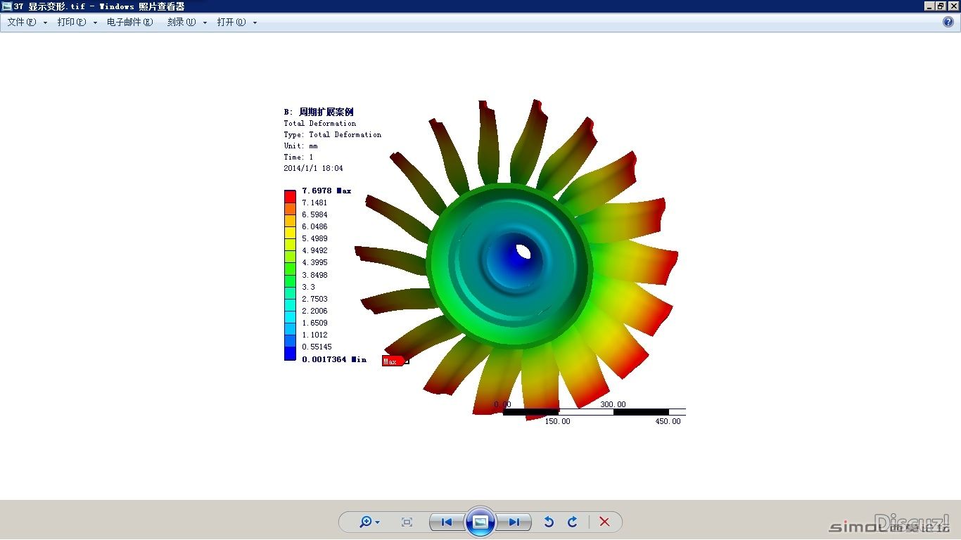The height and width of the screenshot is (540, 961).
Task: Open the zoom magnifier control
Action: point(369,522)
